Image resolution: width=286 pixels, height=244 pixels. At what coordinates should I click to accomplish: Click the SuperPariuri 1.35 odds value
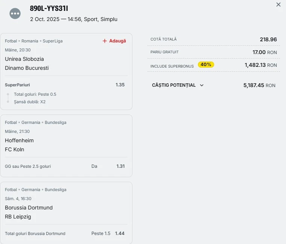120,85
